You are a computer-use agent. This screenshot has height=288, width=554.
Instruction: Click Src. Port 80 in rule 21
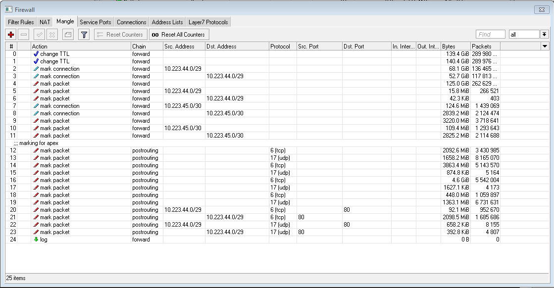301,217
